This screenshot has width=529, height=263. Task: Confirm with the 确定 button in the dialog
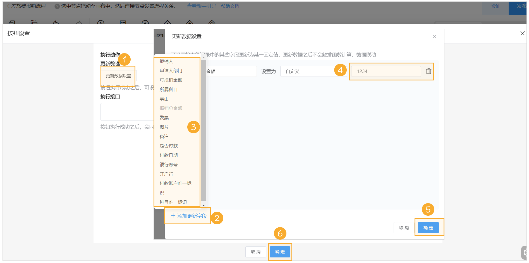click(428, 227)
